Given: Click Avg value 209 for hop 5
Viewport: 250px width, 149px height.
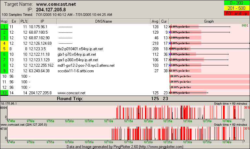Looking at the screenshot, I should point(155,49).
